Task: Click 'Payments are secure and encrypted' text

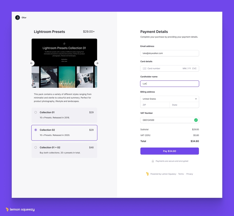Action: (x=172, y=161)
